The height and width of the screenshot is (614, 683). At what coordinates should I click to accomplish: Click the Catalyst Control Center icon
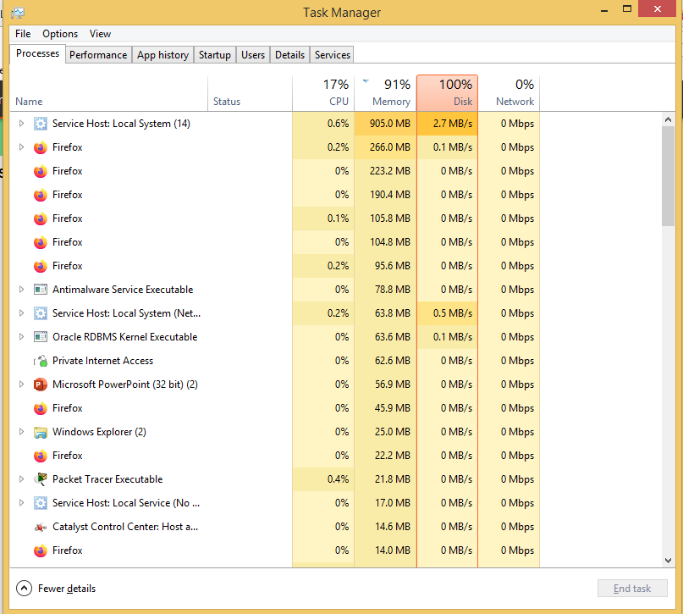[41, 527]
